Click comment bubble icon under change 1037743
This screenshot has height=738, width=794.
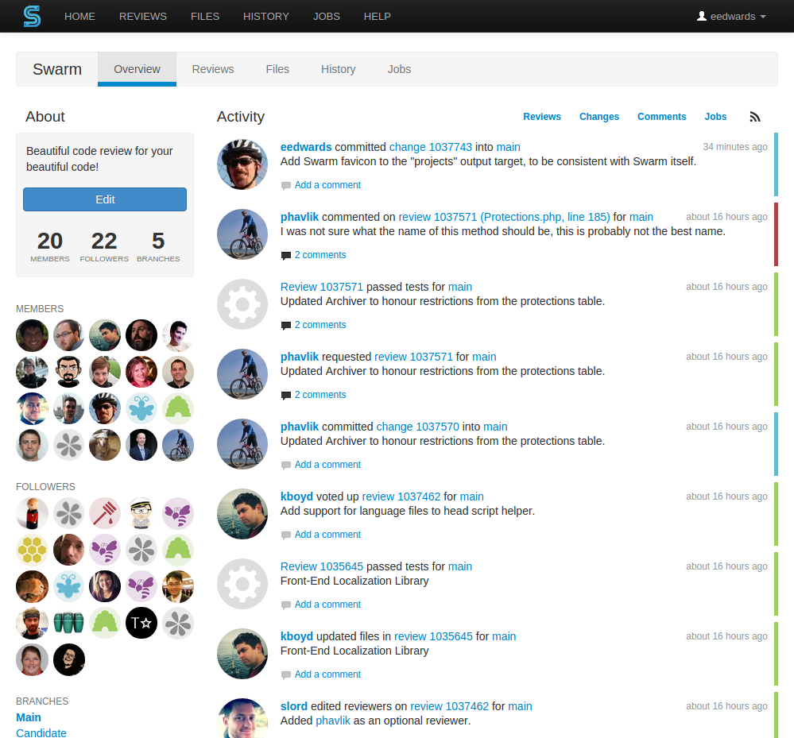click(286, 186)
